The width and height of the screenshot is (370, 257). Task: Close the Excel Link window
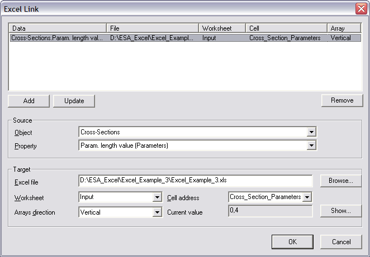361,9
